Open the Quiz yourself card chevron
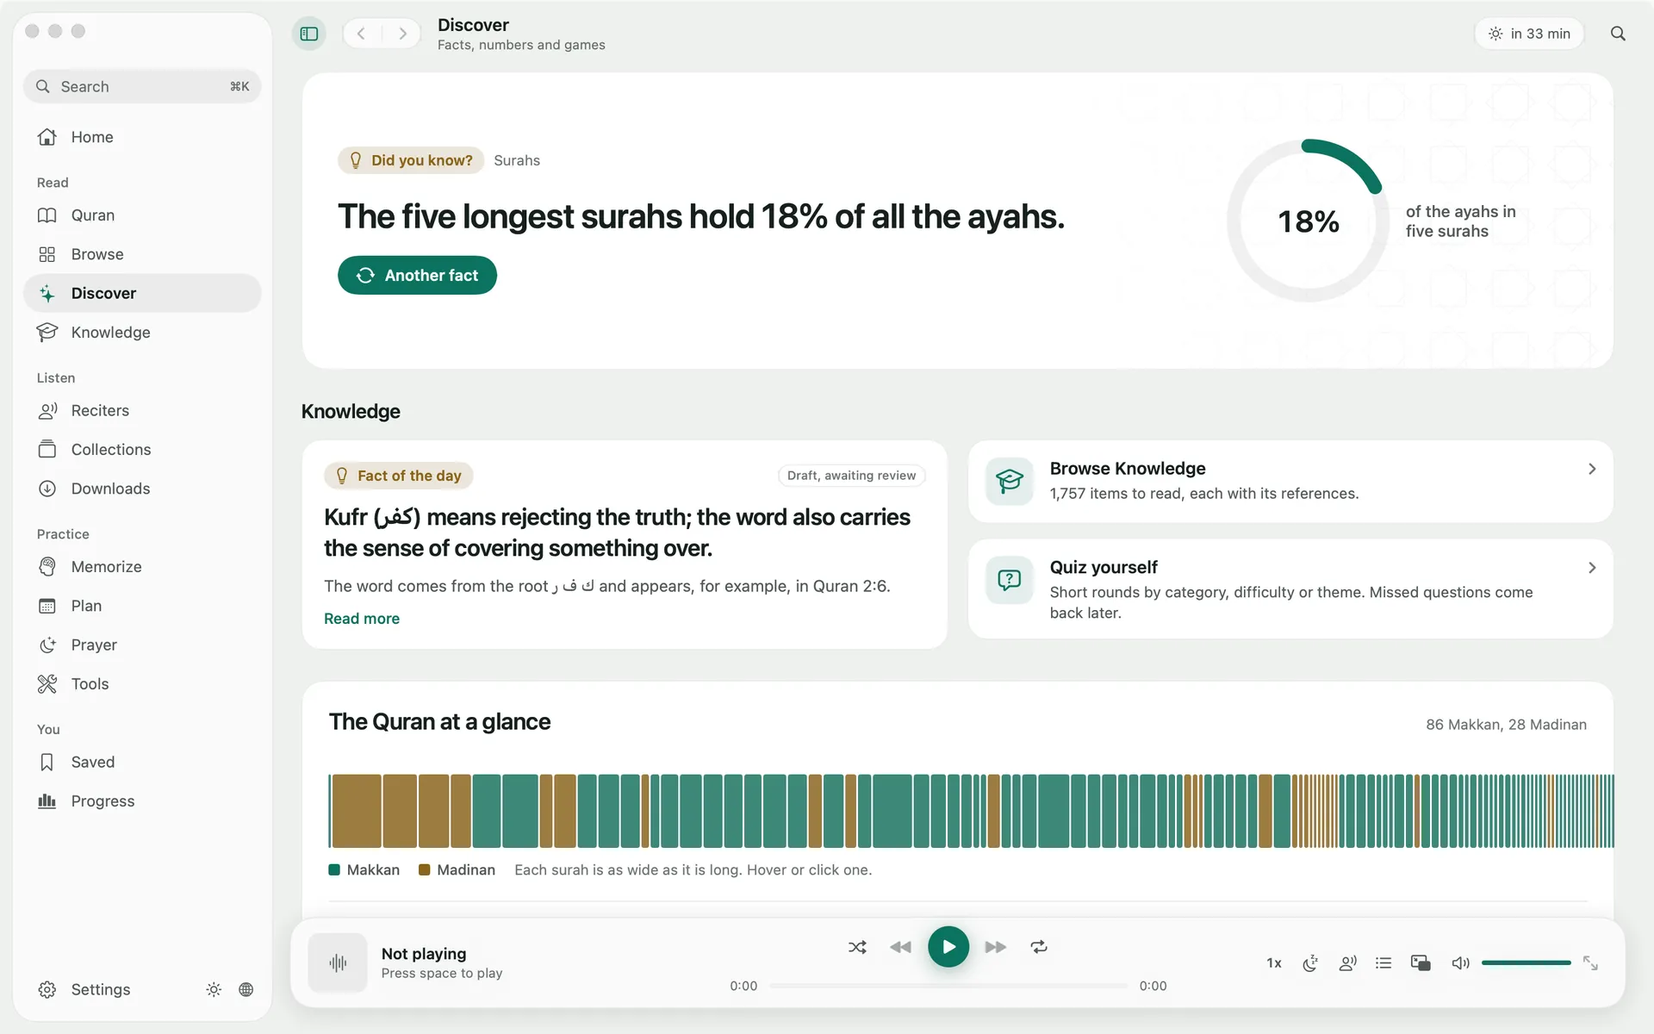 tap(1592, 568)
